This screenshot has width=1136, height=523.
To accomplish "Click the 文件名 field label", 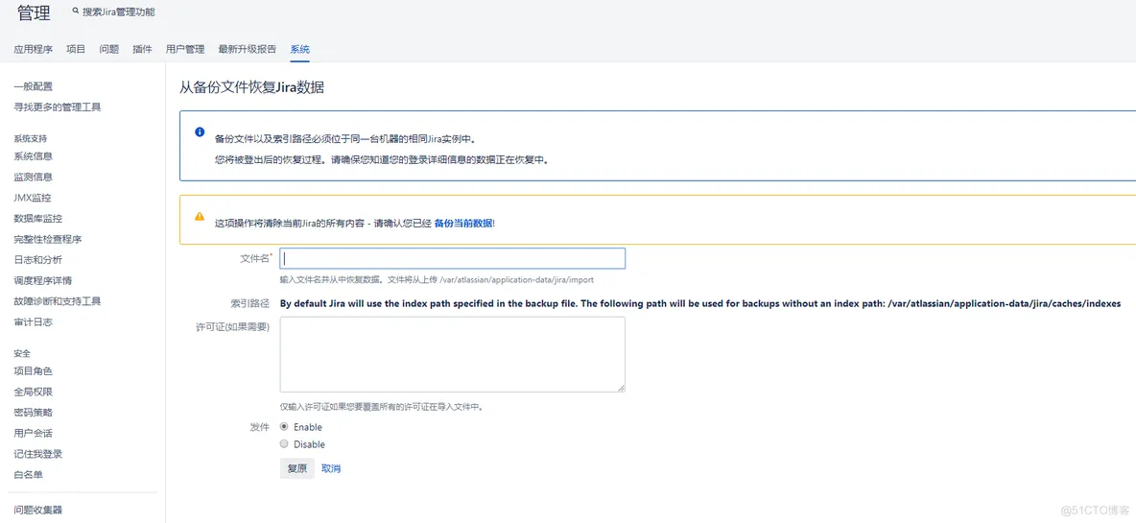I will point(256,258).
